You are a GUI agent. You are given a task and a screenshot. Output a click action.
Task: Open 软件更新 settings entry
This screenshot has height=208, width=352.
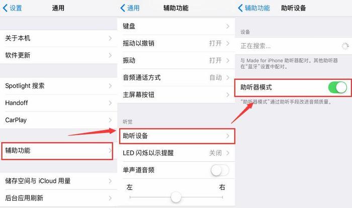(x=59, y=55)
